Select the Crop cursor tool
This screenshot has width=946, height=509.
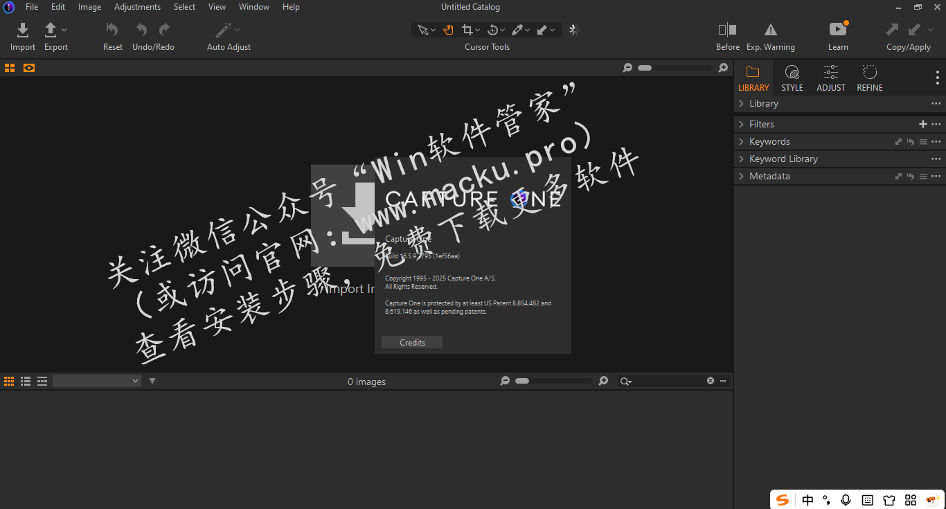point(467,30)
